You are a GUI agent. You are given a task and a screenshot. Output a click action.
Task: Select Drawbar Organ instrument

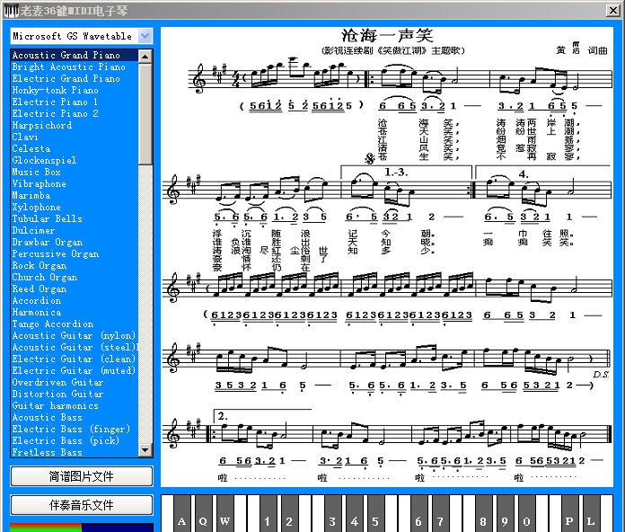click(75, 242)
